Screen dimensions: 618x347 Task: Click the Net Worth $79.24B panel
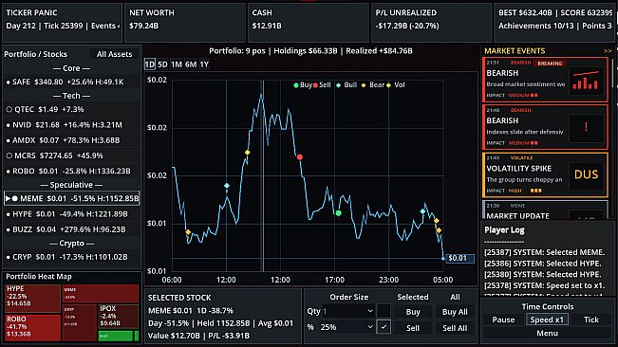click(x=184, y=22)
